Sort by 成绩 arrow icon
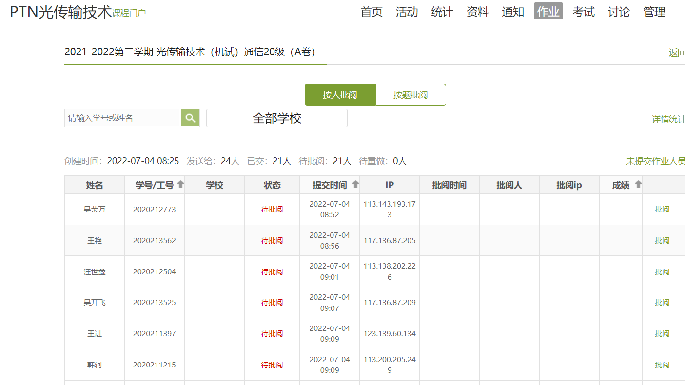The height and width of the screenshot is (385, 685). tap(638, 185)
